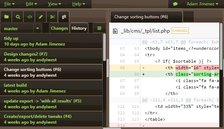Open the File menu
Screen dimensions: 224x129
pyautogui.click(x=9, y=4)
